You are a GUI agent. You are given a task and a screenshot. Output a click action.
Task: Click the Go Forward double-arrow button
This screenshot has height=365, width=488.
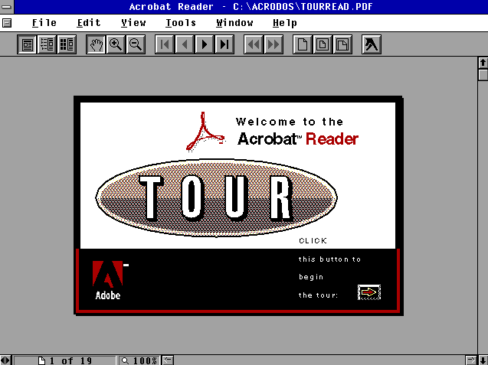click(x=273, y=44)
